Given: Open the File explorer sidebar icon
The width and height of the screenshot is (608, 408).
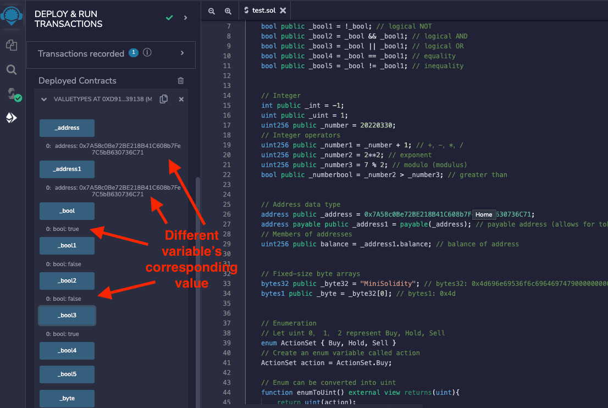Looking at the screenshot, I should (12, 45).
